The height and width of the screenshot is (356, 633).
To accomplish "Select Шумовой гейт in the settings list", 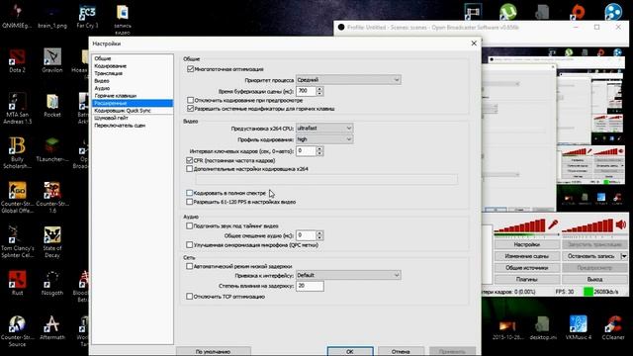I will (x=111, y=118).
